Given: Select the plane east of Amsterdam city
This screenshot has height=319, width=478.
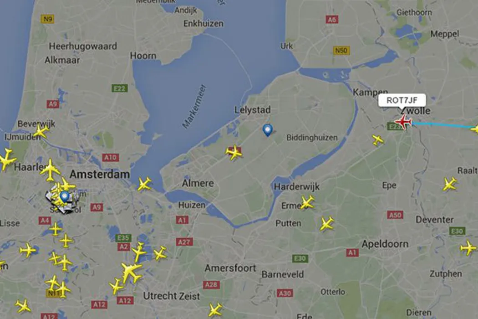Looking at the screenshot, I should 144,184.
